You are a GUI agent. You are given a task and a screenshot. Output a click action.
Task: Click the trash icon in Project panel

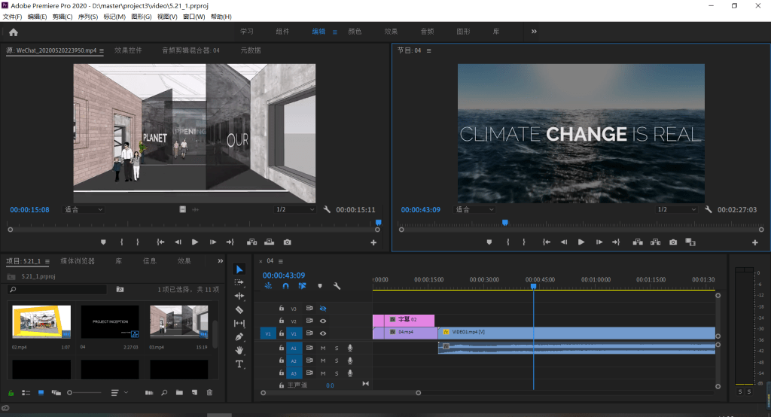209,392
